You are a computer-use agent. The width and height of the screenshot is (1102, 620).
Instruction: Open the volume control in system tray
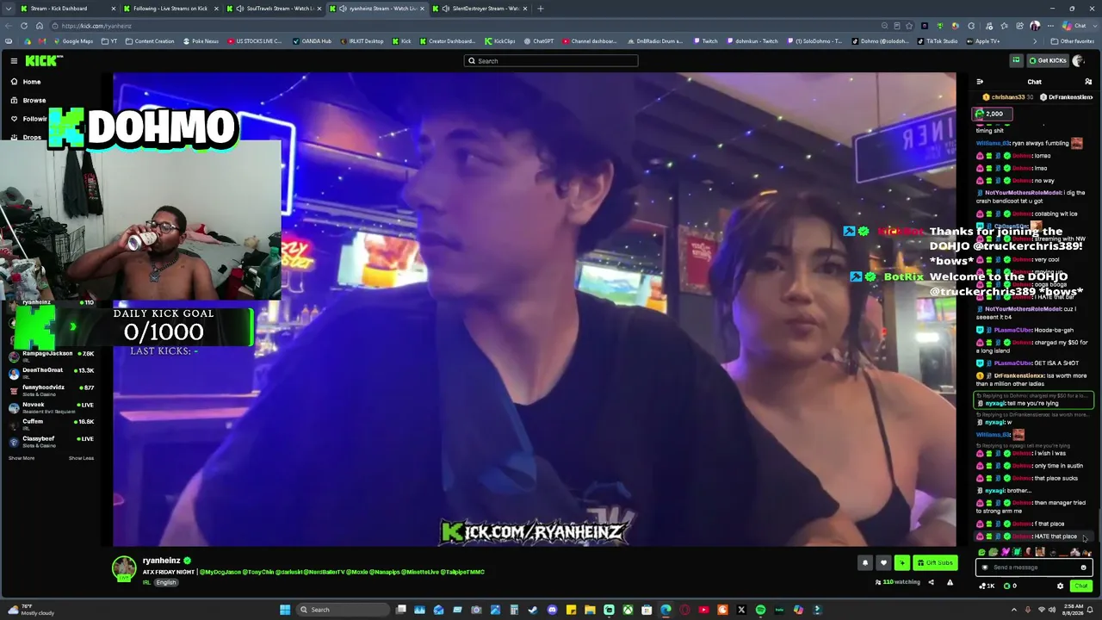(x=1052, y=610)
